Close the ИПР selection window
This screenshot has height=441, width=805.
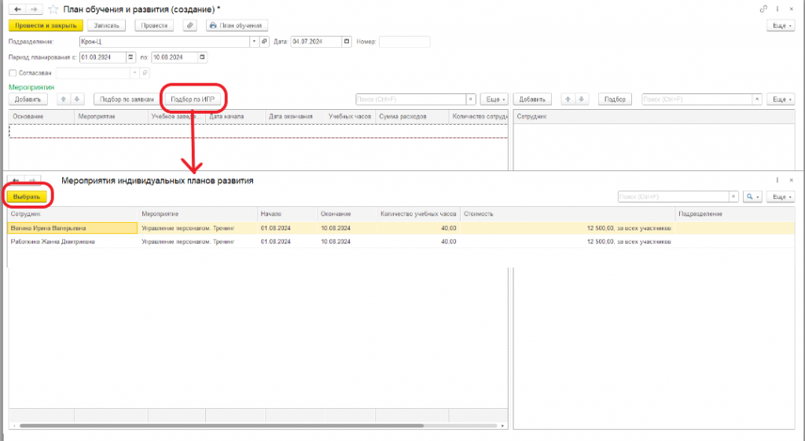[x=791, y=180]
